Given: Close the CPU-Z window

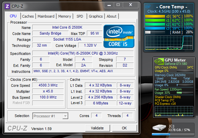Looking at the screenshot, I should tap(130, 5).
